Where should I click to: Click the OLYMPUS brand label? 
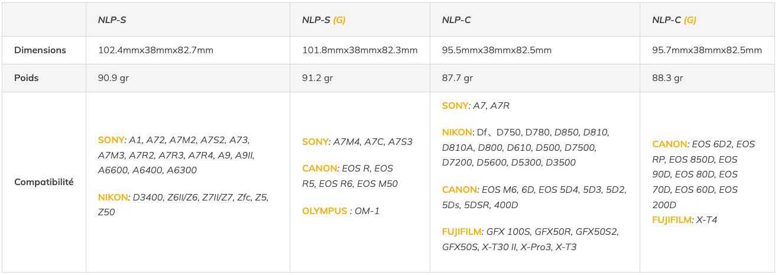[325, 211]
